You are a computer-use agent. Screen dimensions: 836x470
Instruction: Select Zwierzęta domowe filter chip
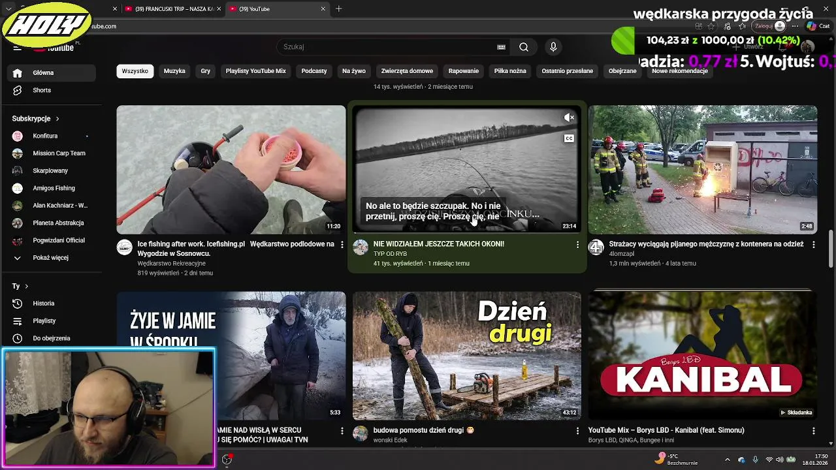(x=407, y=71)
